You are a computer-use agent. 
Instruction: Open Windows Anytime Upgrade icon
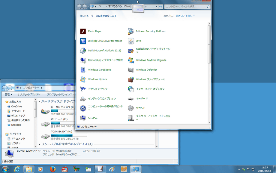pyautogui.click(x=131, y=60)
